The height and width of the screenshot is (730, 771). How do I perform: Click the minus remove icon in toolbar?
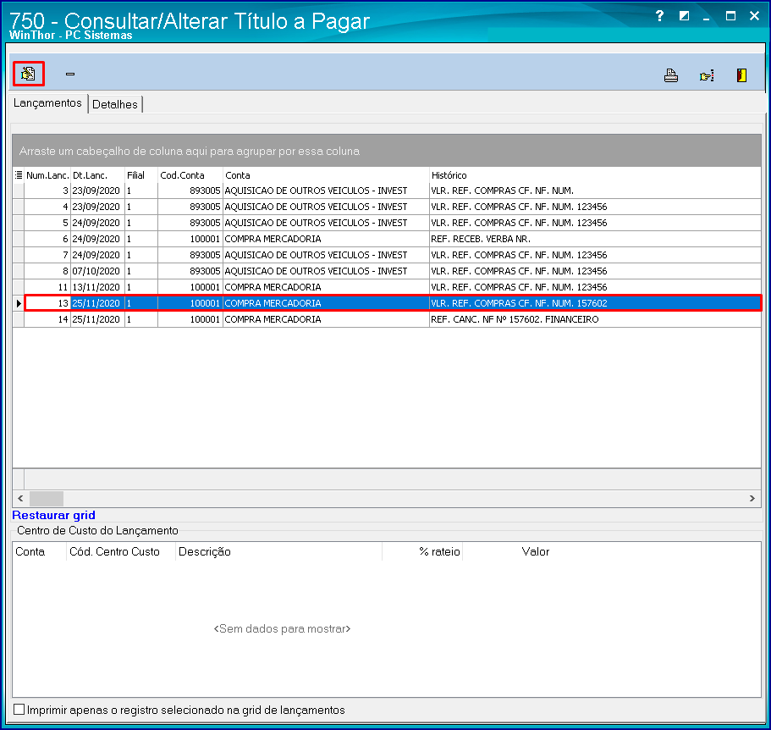[x=70, y=75]
